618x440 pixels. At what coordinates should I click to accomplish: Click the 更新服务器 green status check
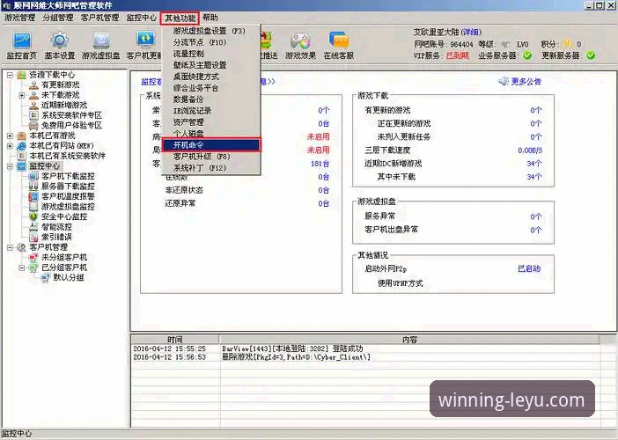coord(591,55)
